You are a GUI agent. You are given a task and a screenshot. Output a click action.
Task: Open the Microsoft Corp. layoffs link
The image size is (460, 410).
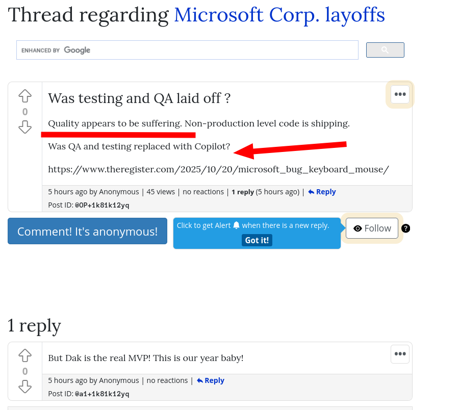click(279, 15)
